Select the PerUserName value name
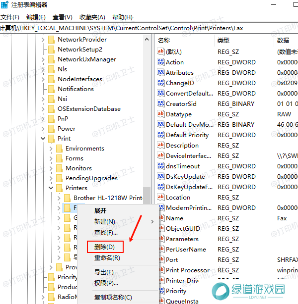The width and height of the screenshot is (298, 304). tap(186, 250)
